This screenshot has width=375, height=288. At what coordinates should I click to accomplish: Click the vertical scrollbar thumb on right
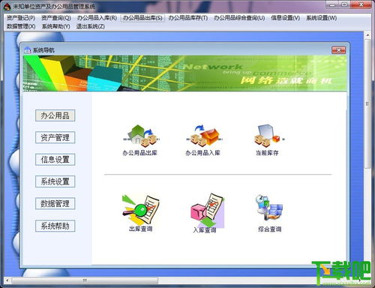pos(367,103)
